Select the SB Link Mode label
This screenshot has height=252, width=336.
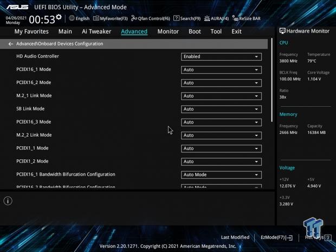pyautogui.click(x=30, y=108)
